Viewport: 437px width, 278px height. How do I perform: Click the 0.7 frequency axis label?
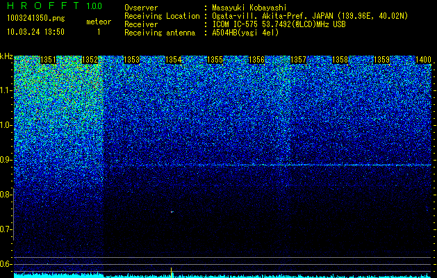point(6,229)
